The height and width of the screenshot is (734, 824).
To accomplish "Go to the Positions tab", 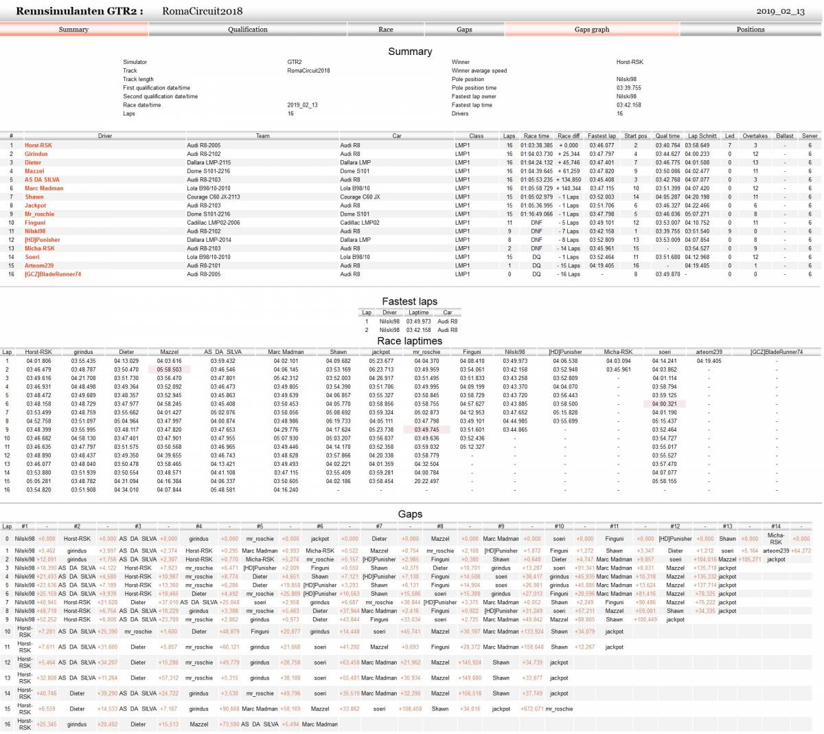I will click(x=750, y=30).
